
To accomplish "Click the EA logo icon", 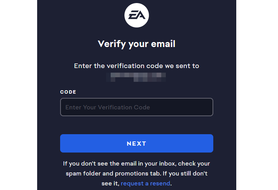I will click(137, 16).
